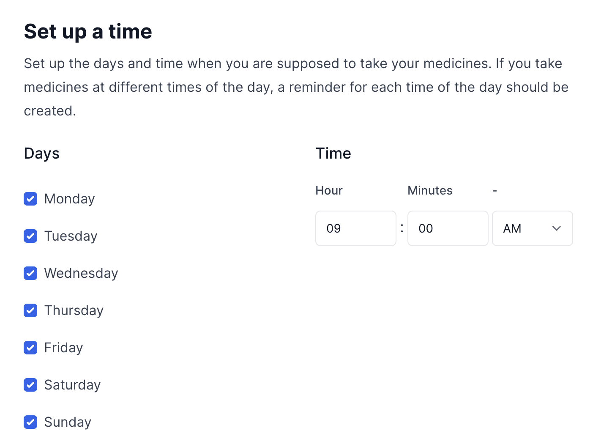Click the chevron arrow in AM selector

point(557,228)
